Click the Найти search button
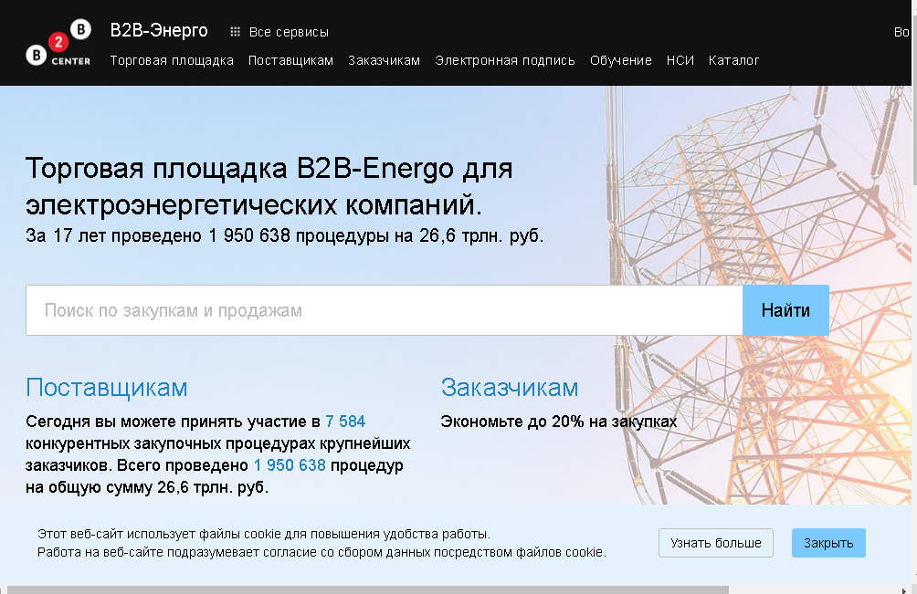Screen dimensions: 917x594 (785, 310)
